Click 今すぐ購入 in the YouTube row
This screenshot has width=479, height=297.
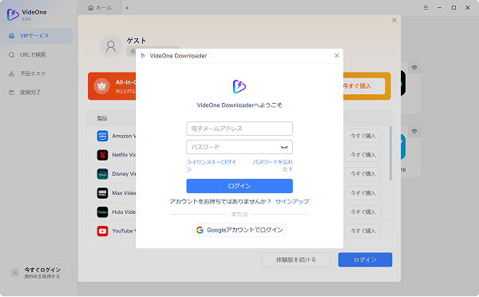363,231
